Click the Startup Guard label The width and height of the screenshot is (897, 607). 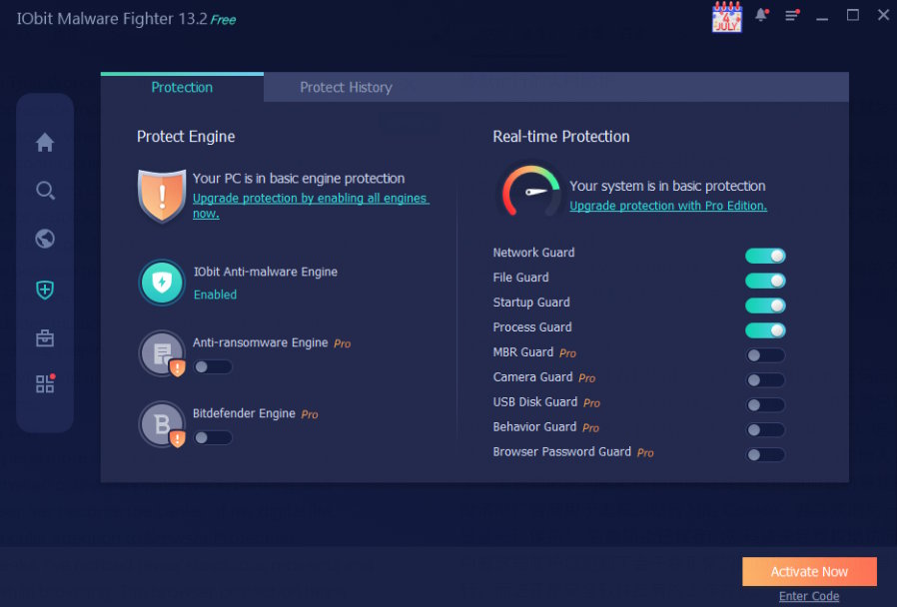tap(531, 303)
